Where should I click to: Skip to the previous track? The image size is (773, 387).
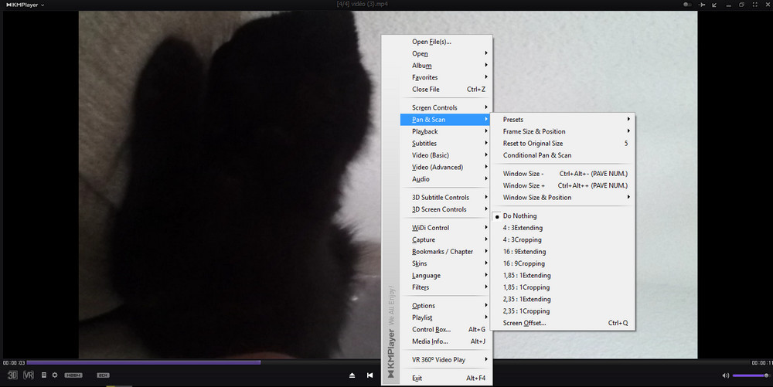(x=369, y=375)
